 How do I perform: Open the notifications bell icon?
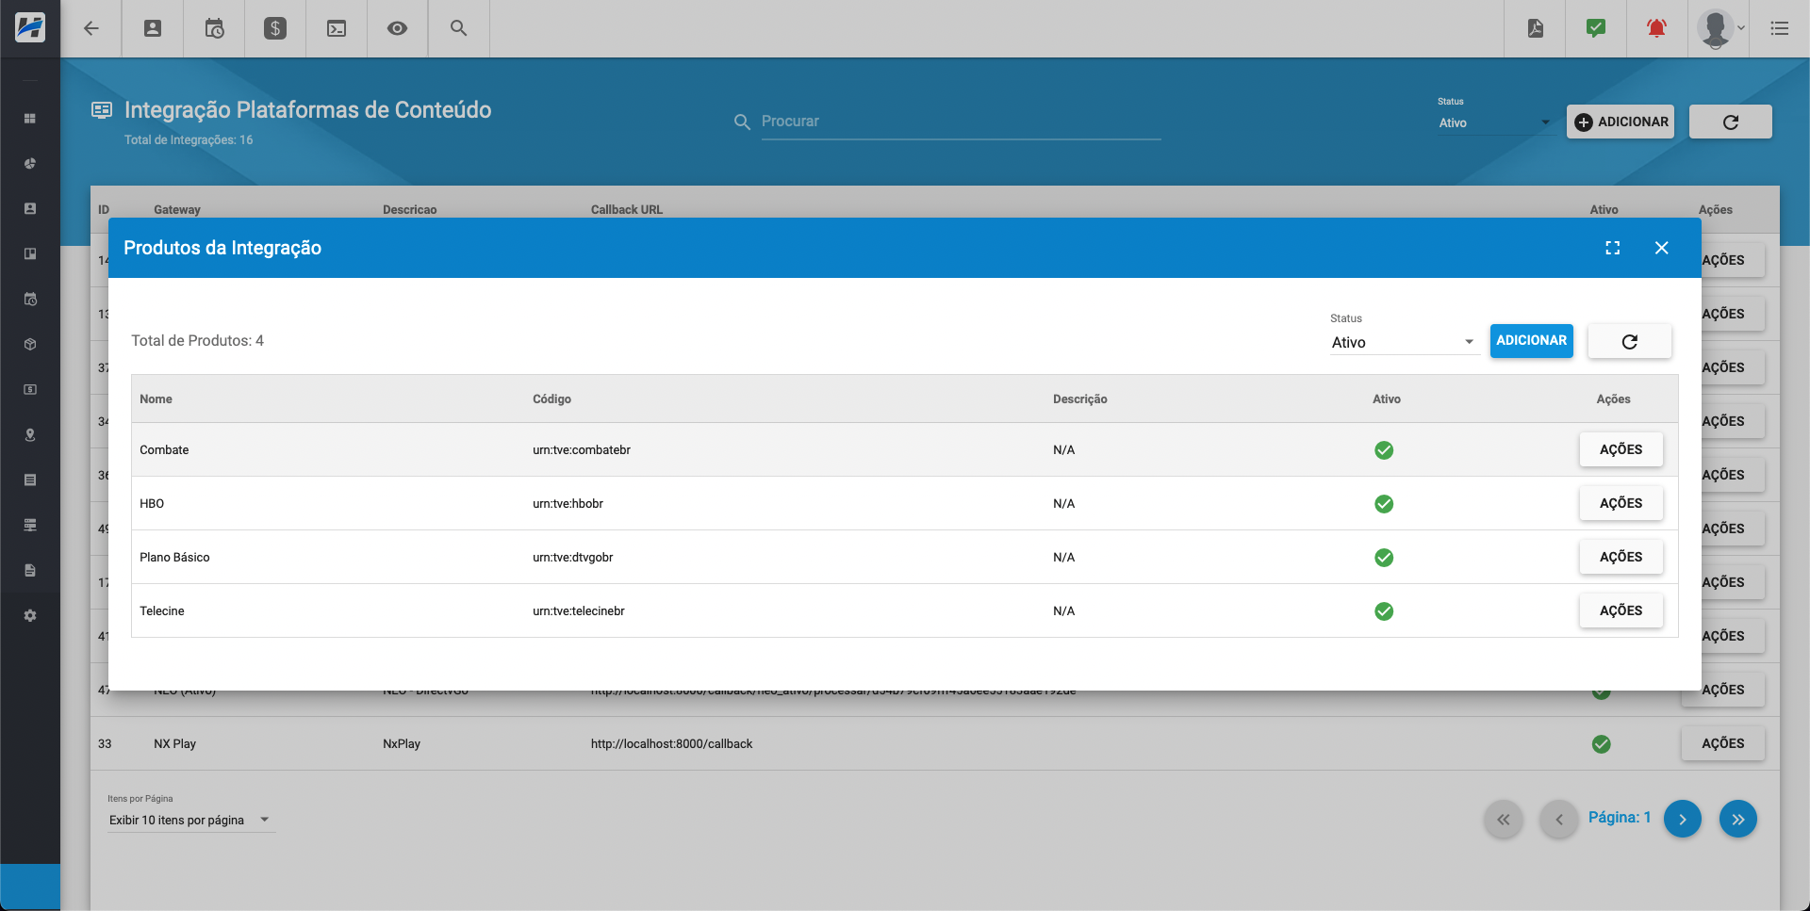pos(1656,28)
